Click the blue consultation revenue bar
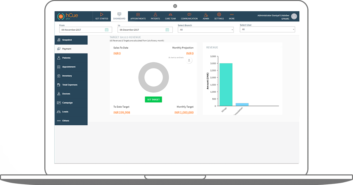 tap(242, 105)
